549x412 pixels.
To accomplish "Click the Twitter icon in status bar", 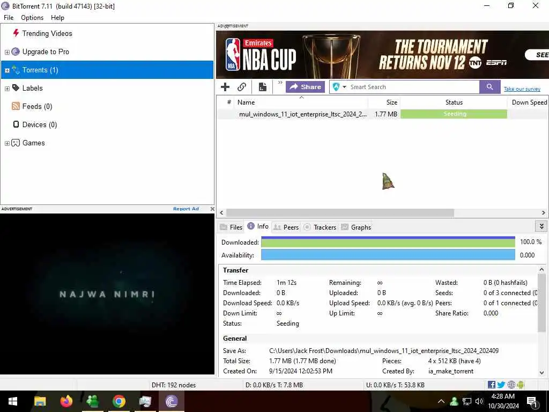I will coord(501,385).
